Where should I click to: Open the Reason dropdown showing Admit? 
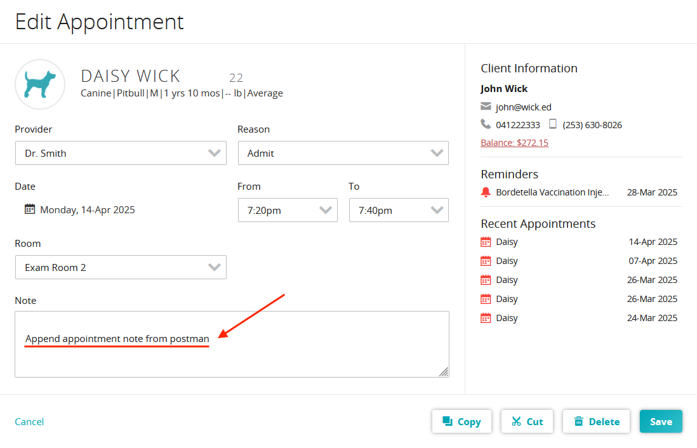coord(343,153)
